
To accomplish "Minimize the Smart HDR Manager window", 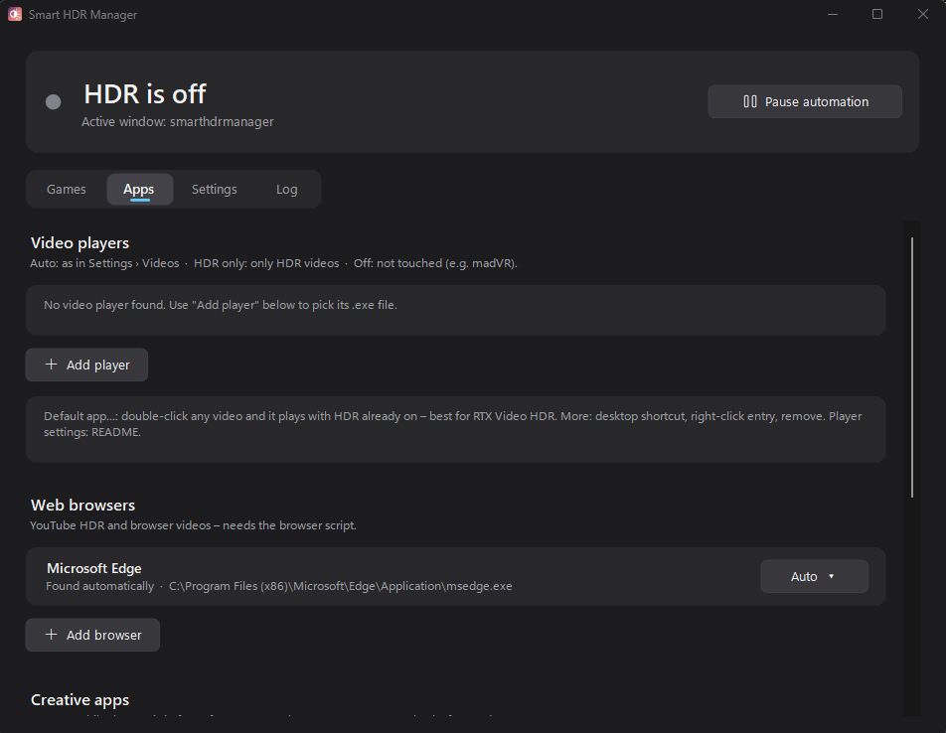I will click(x=833, y=14).
